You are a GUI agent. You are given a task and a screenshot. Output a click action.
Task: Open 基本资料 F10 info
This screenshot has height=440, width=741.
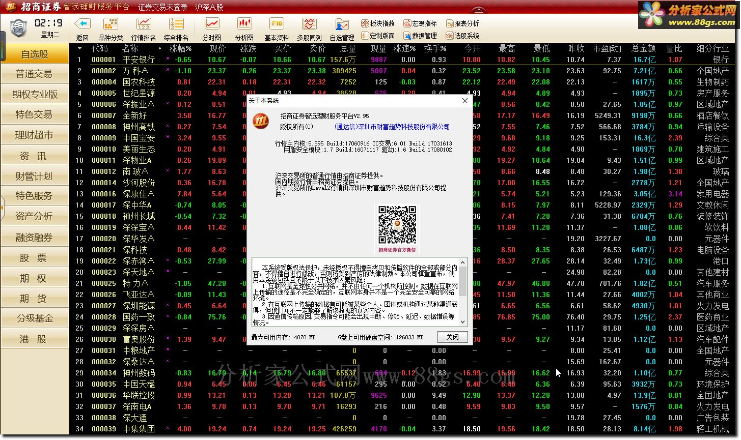coord(277,24)
